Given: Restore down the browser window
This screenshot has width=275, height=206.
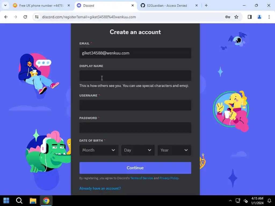Looking at the screenshot, I should point(256,5).
